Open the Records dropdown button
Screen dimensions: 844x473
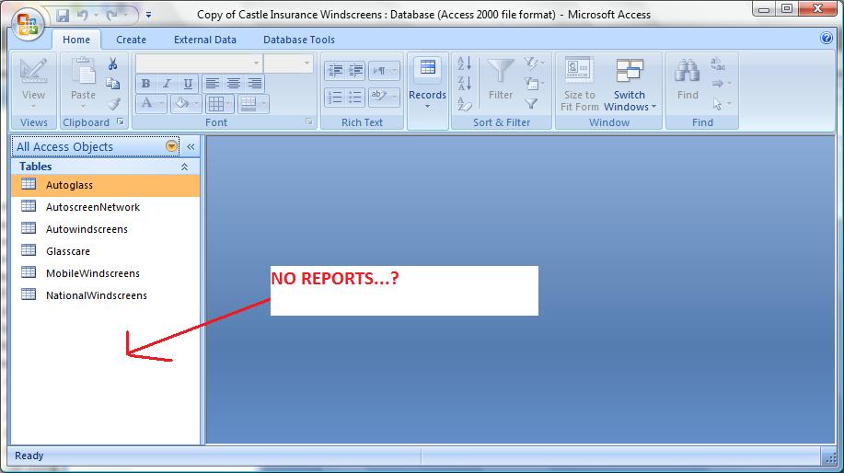pyautogui.click(x=427, y=84)
